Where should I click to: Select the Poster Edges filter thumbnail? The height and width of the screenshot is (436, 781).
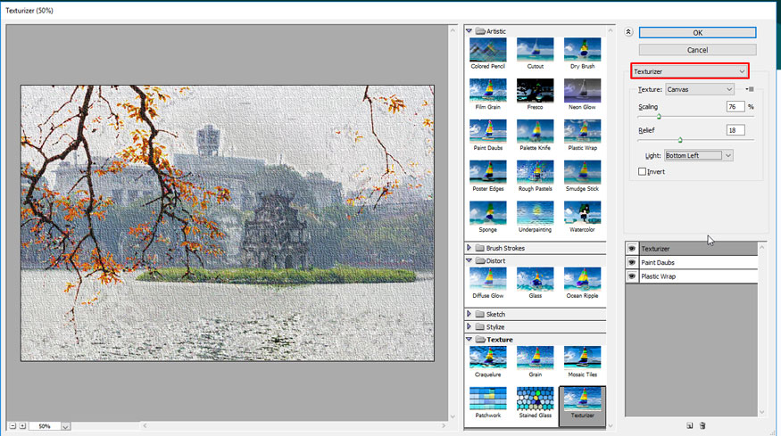click(x=487, y=172)
